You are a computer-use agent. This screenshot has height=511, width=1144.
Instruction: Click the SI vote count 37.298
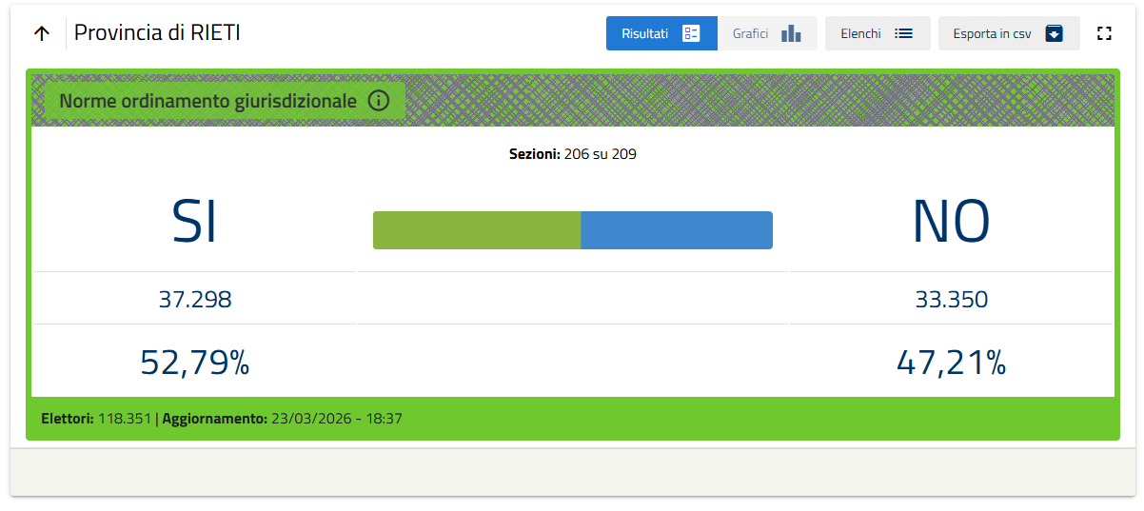tap(195, 300)
